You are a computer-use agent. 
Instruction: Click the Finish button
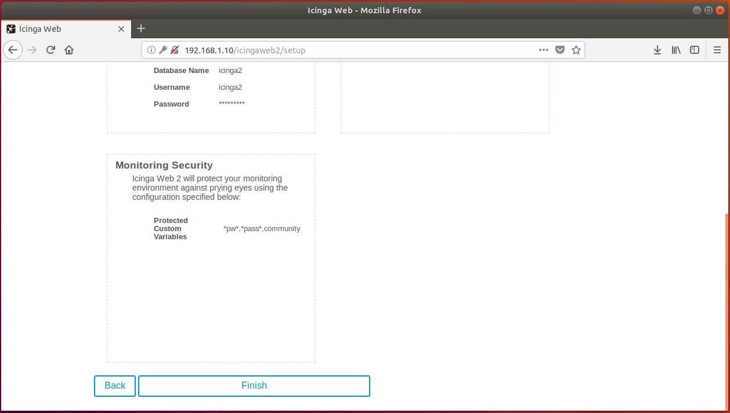[254, 386]
